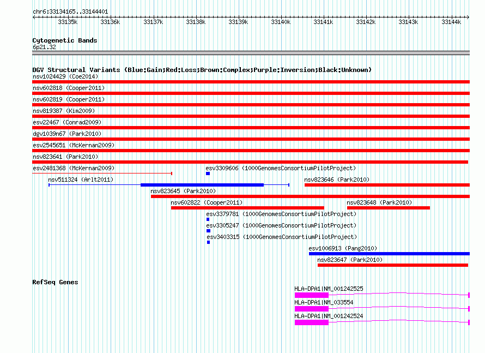This screenshot has height=353, width=485.
Task: Open the nsv602819 (Cooper2011) variant label
Action: 69,99
